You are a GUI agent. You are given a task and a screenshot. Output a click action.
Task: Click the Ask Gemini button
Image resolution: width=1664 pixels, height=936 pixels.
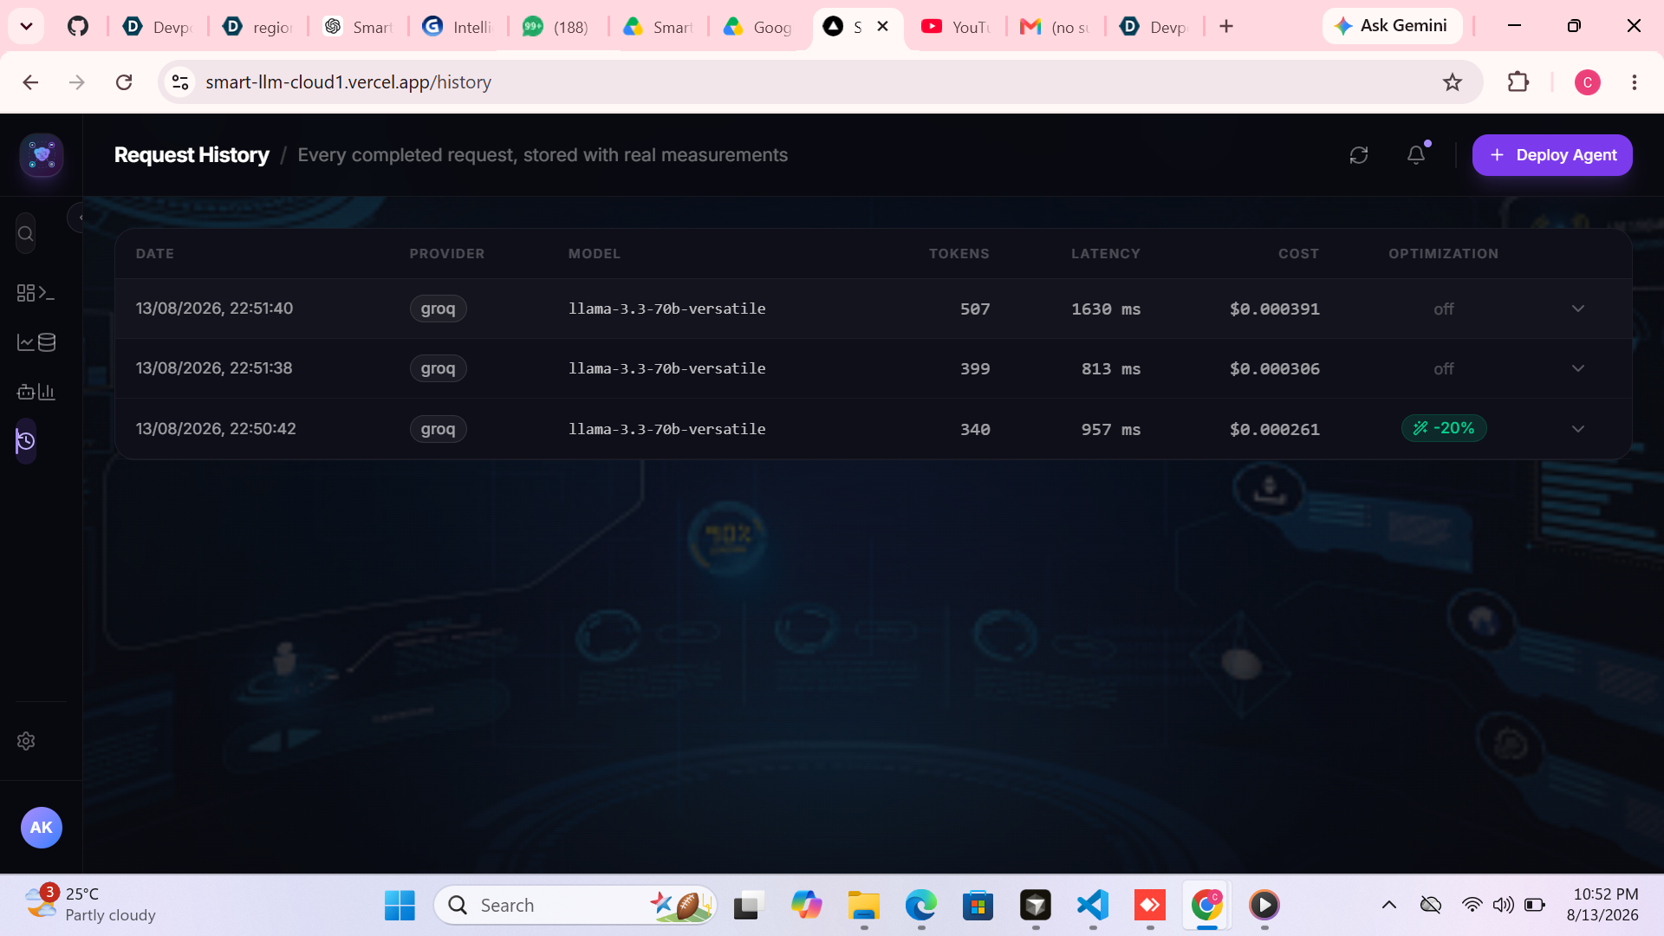[1392, 26]
